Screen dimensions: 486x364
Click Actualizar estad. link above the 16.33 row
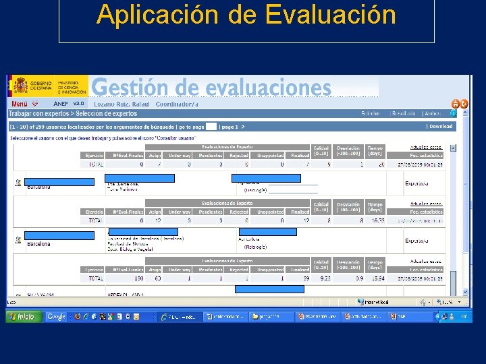click(426, 204)
